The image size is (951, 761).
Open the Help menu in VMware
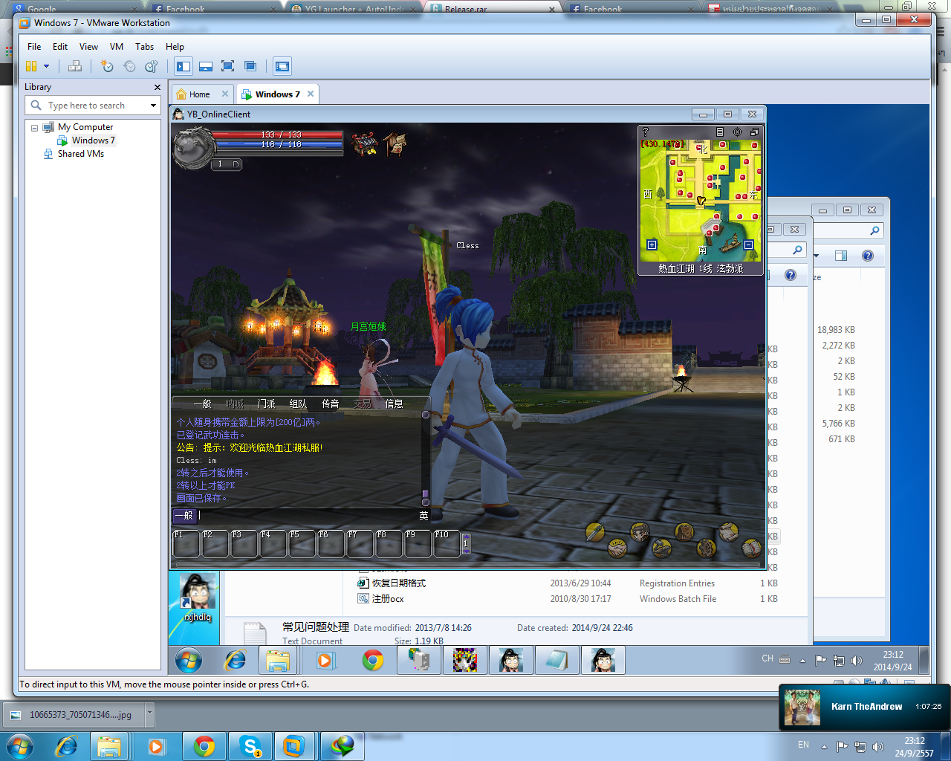click(175, 46)
